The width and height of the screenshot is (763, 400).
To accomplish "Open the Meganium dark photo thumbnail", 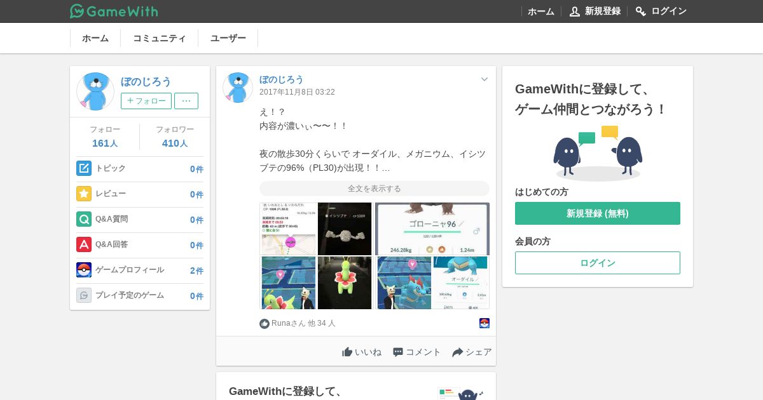I will (x=345, y=283).
